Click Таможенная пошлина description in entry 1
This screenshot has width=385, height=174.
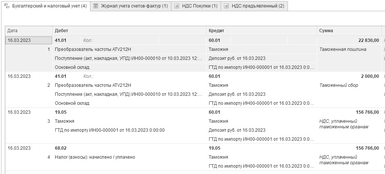click(x=342, y=49)
